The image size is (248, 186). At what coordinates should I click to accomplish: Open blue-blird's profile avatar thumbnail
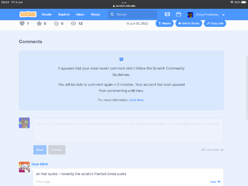click(x=24, y=167)
